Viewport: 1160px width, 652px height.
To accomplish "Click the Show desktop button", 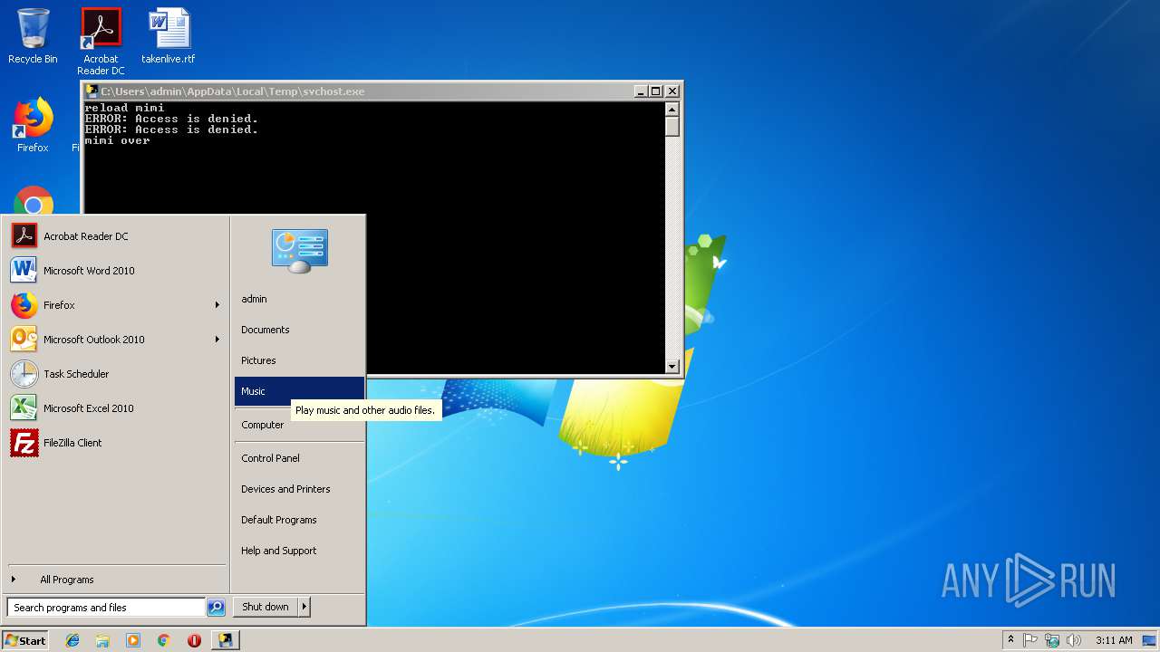I will [1151, 640].
